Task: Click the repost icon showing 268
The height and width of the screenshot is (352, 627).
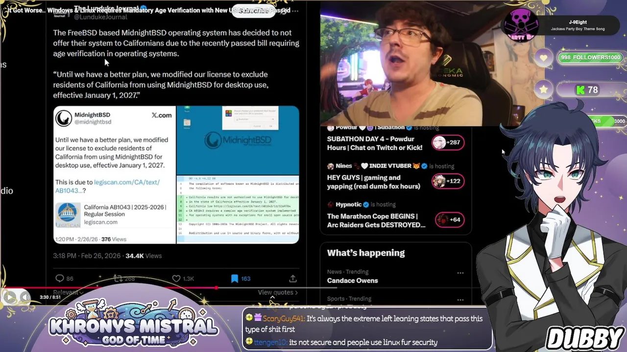Action: pos(118,278)
